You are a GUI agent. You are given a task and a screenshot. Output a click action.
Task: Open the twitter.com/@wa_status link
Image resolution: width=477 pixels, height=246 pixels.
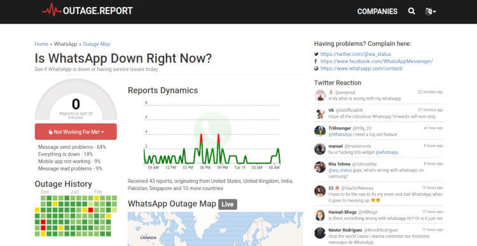pyautogui.click(x=356, y=54)
